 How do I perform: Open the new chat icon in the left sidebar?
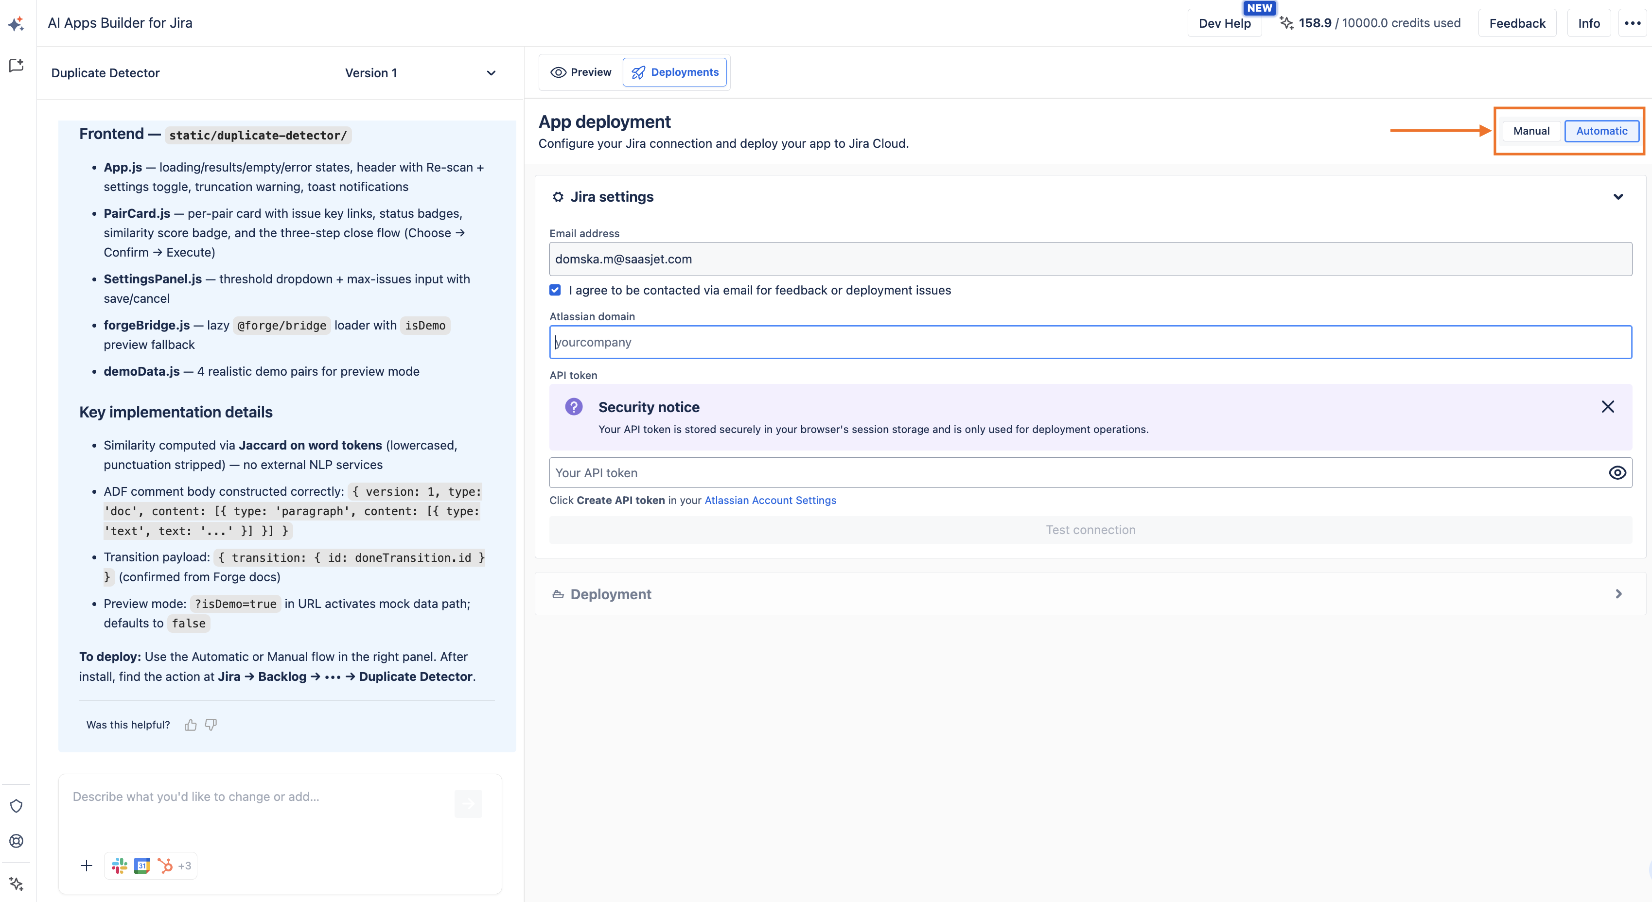[x=16, y=66]
